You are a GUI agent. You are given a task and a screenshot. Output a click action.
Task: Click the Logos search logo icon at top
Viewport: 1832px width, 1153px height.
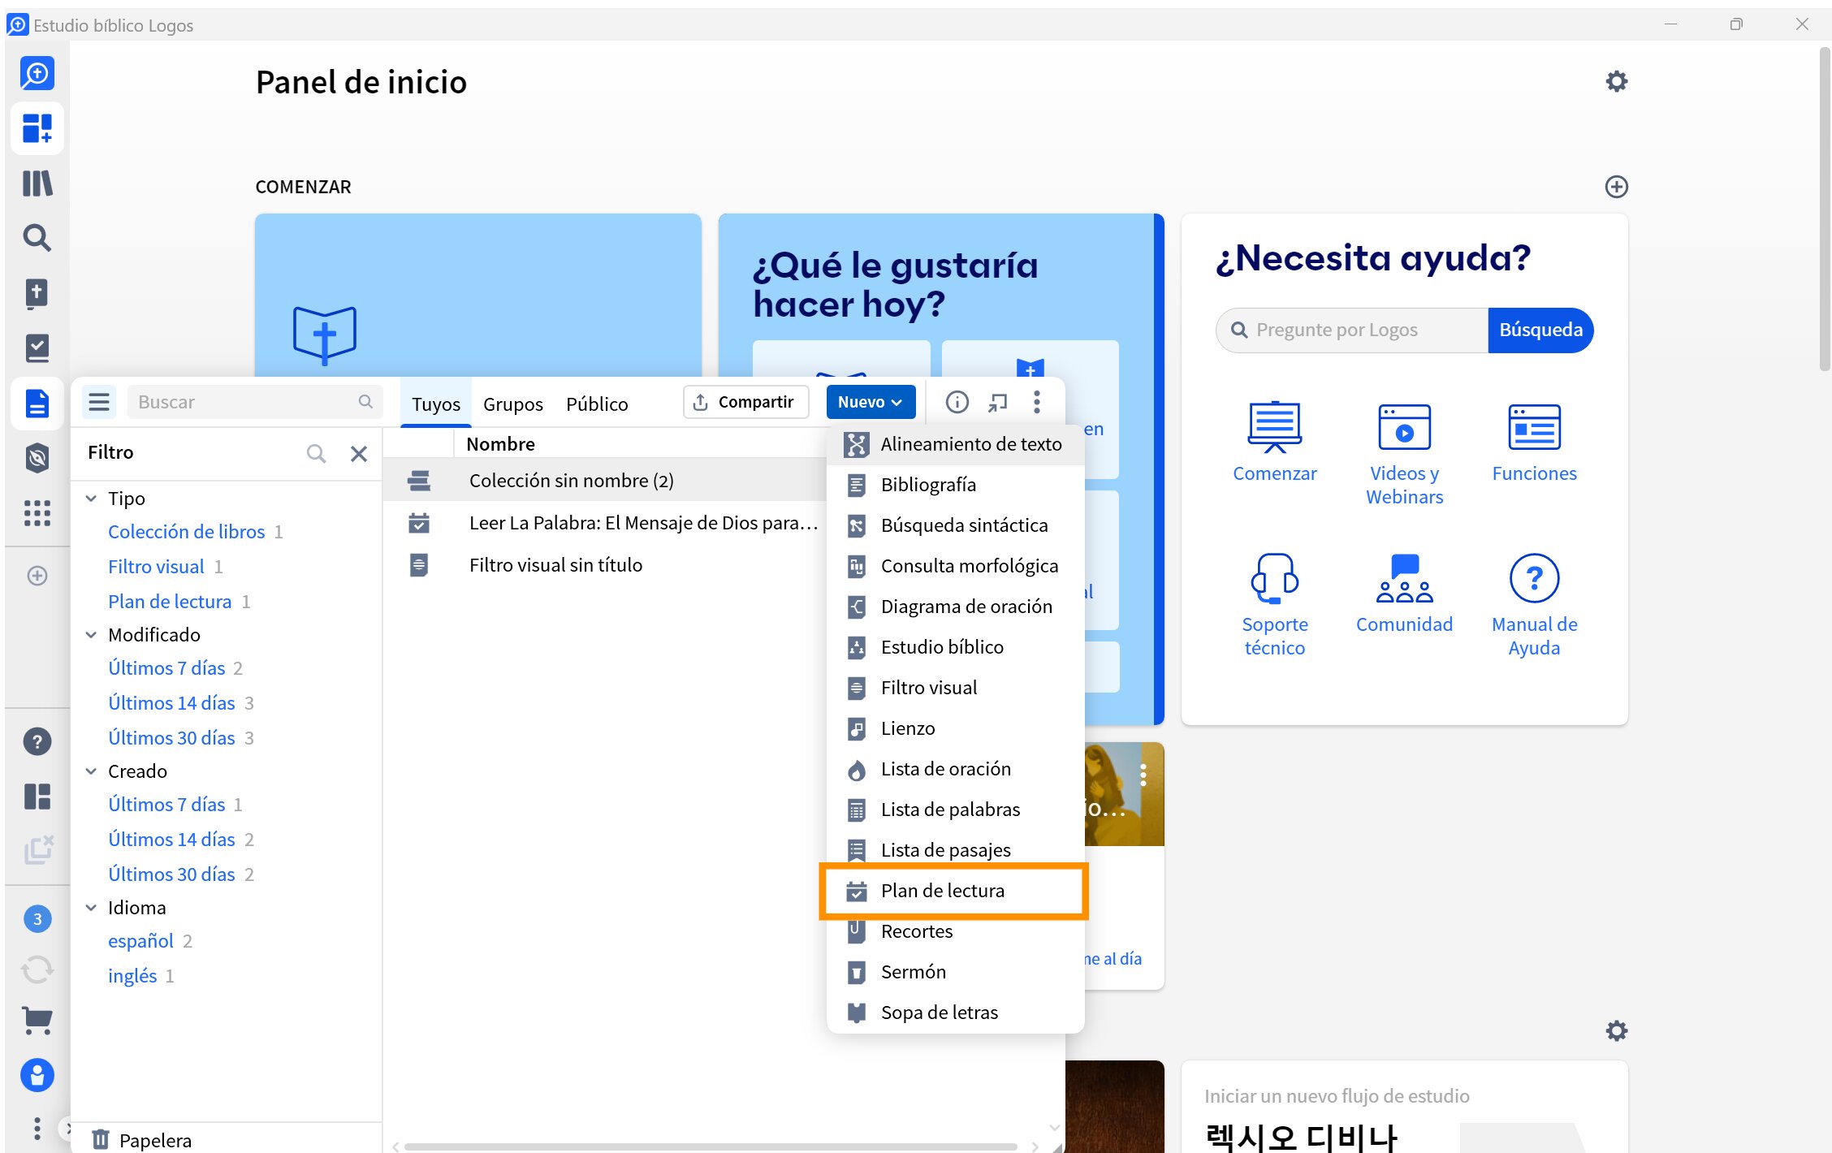tap(37, 73)
